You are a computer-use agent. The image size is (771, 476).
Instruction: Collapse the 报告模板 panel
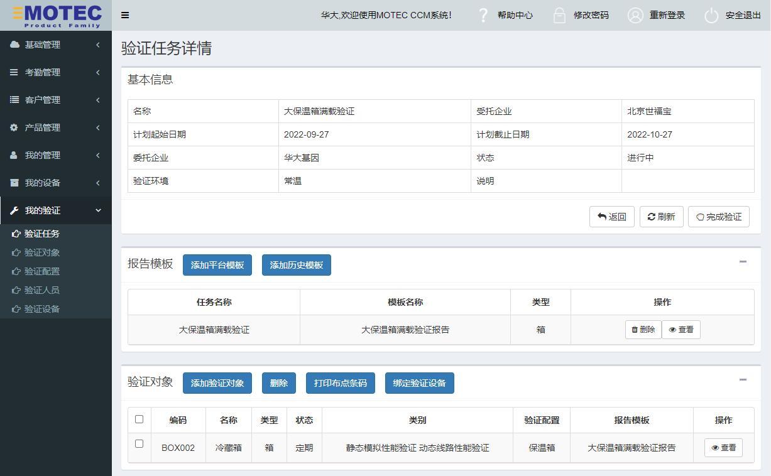click(x=743, y=263)
